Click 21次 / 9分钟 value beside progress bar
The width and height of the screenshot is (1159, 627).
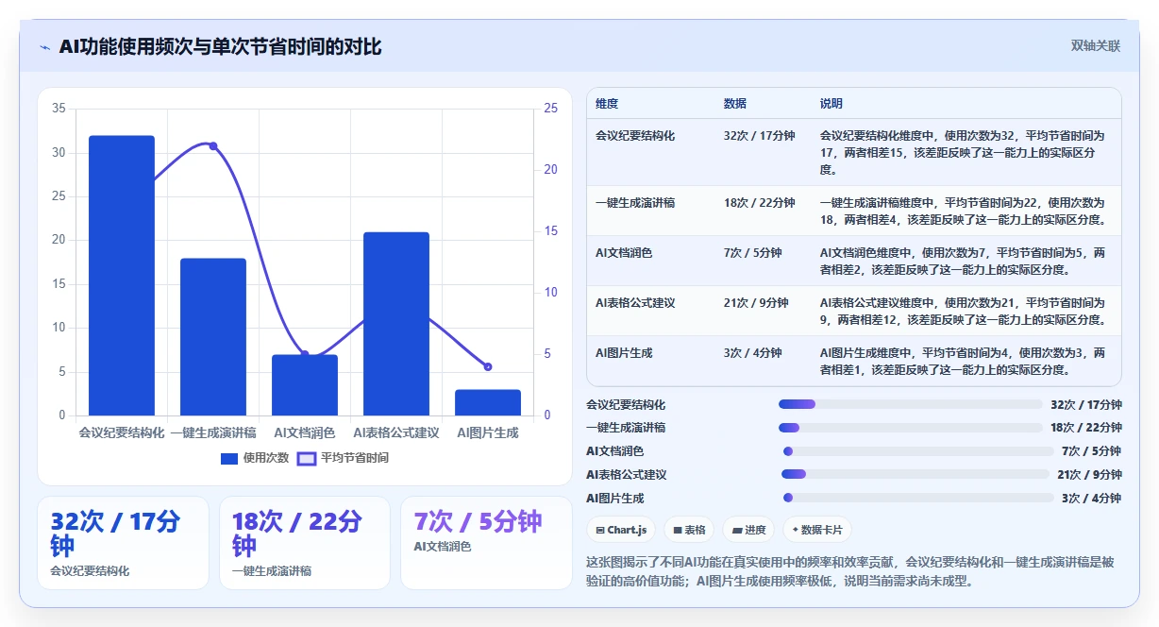tap(1089, 474)
